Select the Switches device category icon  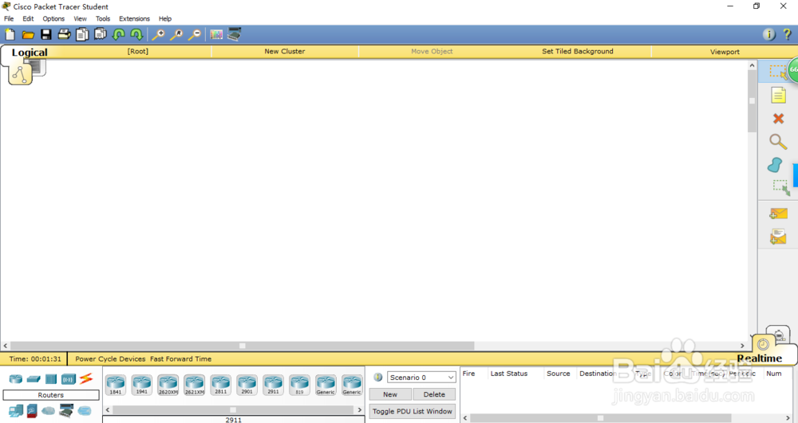(x=34, y=379)
